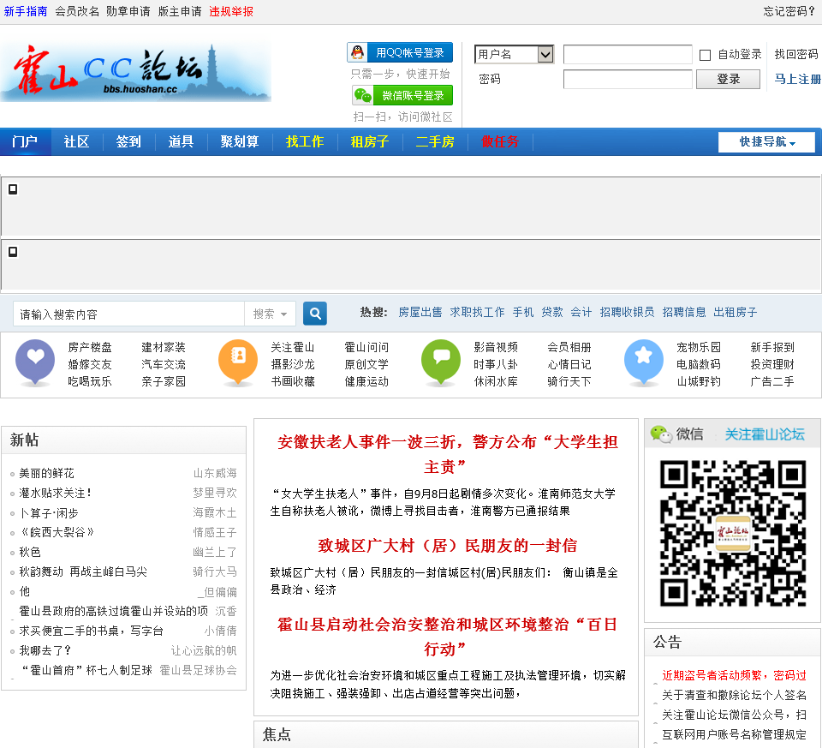
Task: Select the 门户 navigation tab
Action: 25,141
